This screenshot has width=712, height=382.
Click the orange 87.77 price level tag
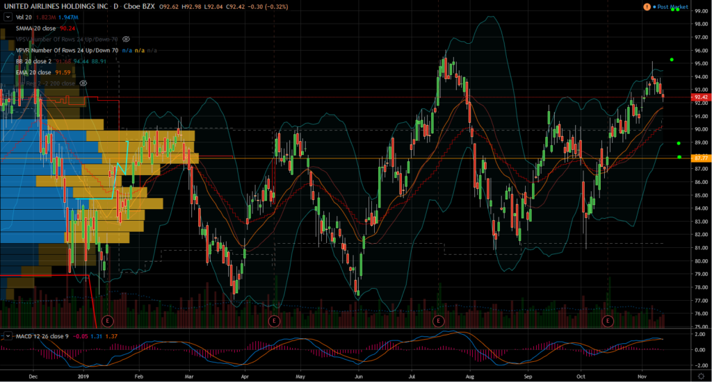click(700, 158)
